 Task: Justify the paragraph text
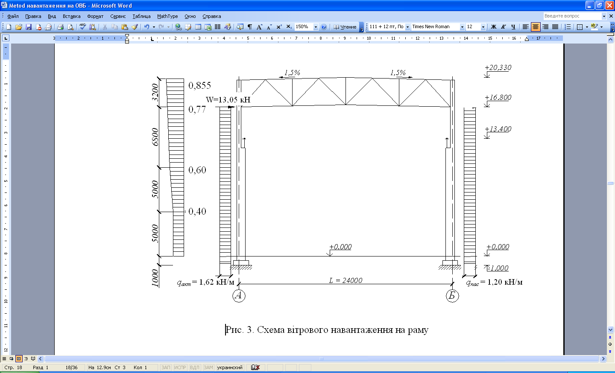555,27
